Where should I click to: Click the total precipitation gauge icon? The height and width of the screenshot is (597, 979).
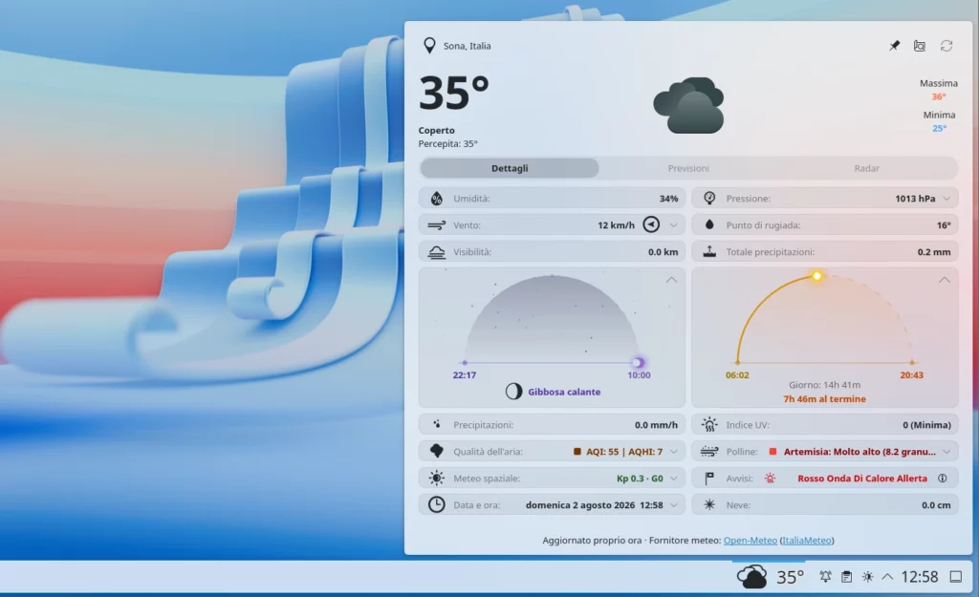(709, 251)
